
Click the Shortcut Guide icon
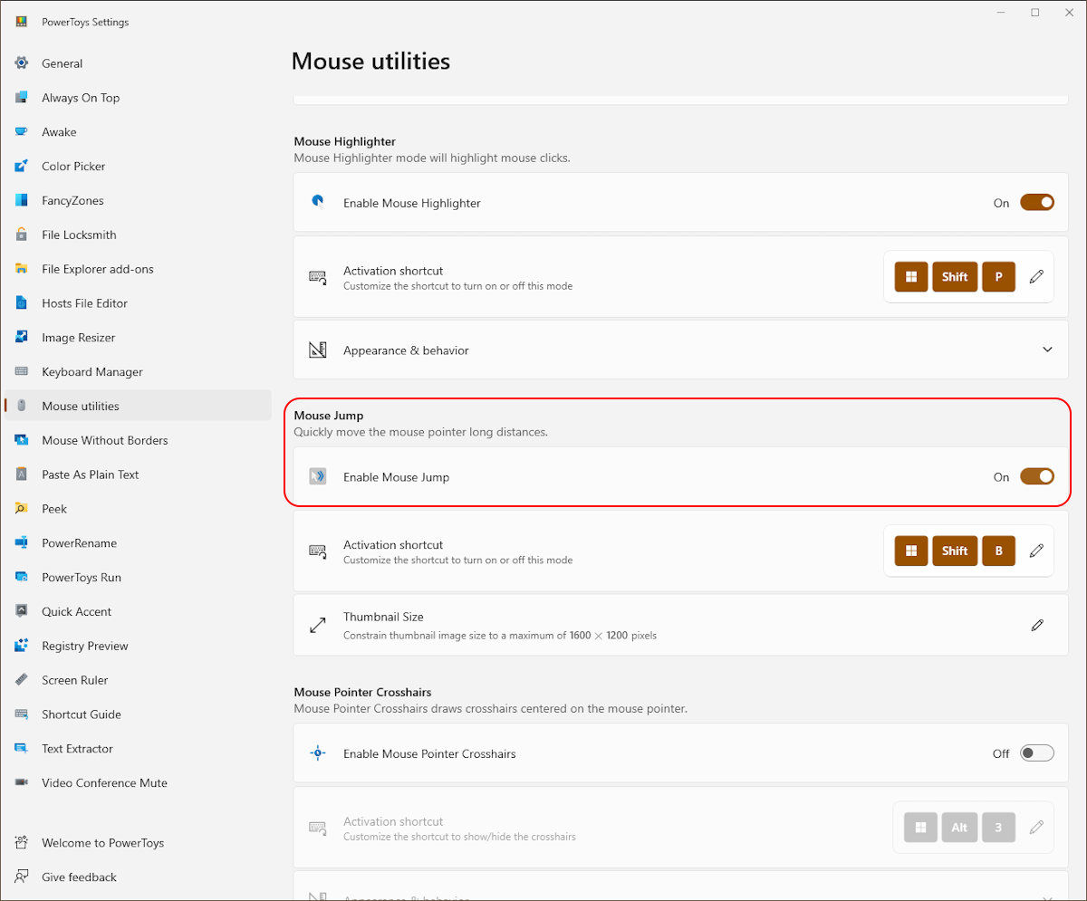(22, 714)
